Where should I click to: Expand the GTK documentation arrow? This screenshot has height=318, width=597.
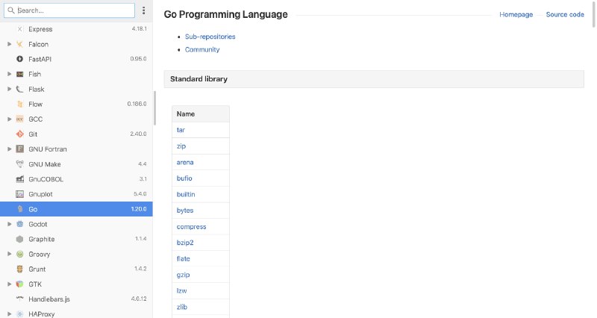pos(10,284)
